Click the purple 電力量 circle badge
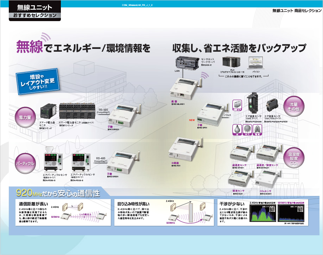This screenshot has width=323, height=255. point(25,117)
